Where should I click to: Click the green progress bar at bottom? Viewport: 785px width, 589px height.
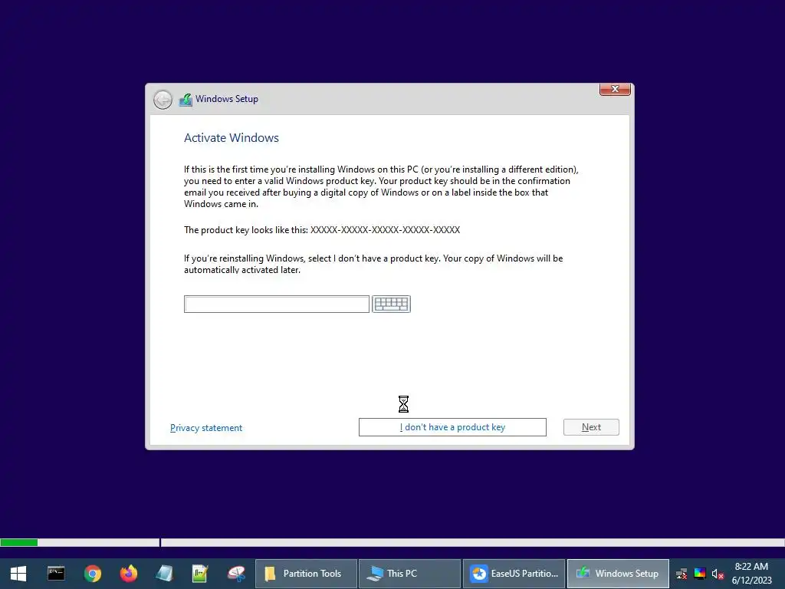pos(19,542)
